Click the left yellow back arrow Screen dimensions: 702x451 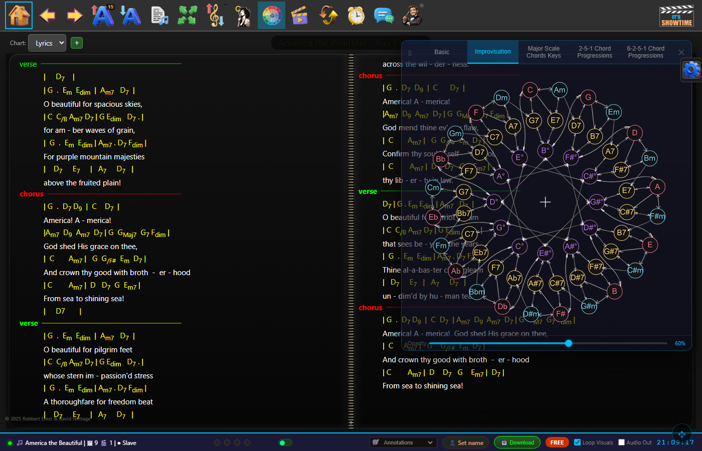pyautogui.click(x=47, y=16)
